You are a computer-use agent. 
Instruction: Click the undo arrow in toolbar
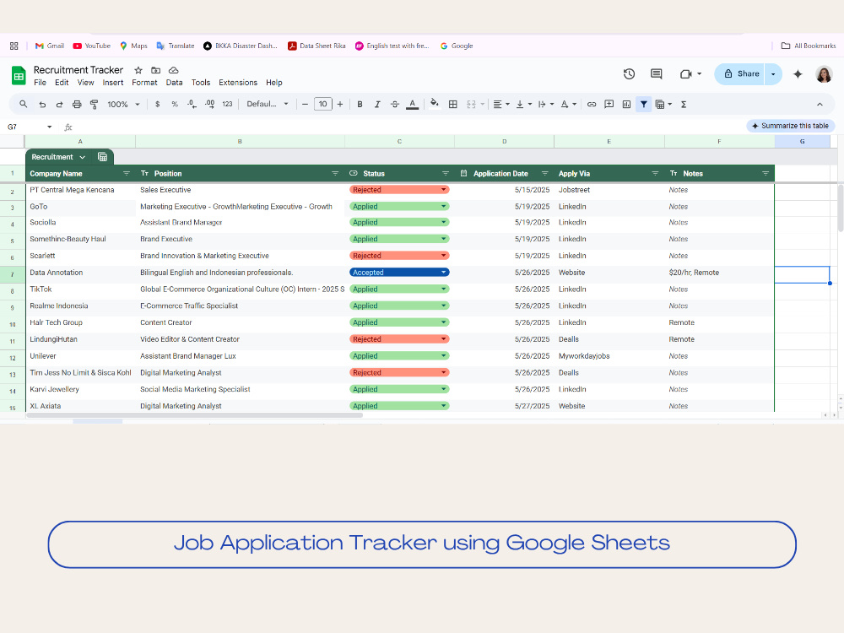click(42, 105)
